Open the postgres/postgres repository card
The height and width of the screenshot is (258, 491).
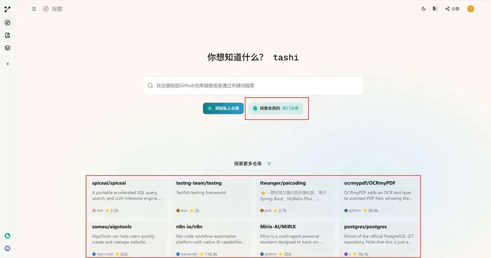(379, 239)
